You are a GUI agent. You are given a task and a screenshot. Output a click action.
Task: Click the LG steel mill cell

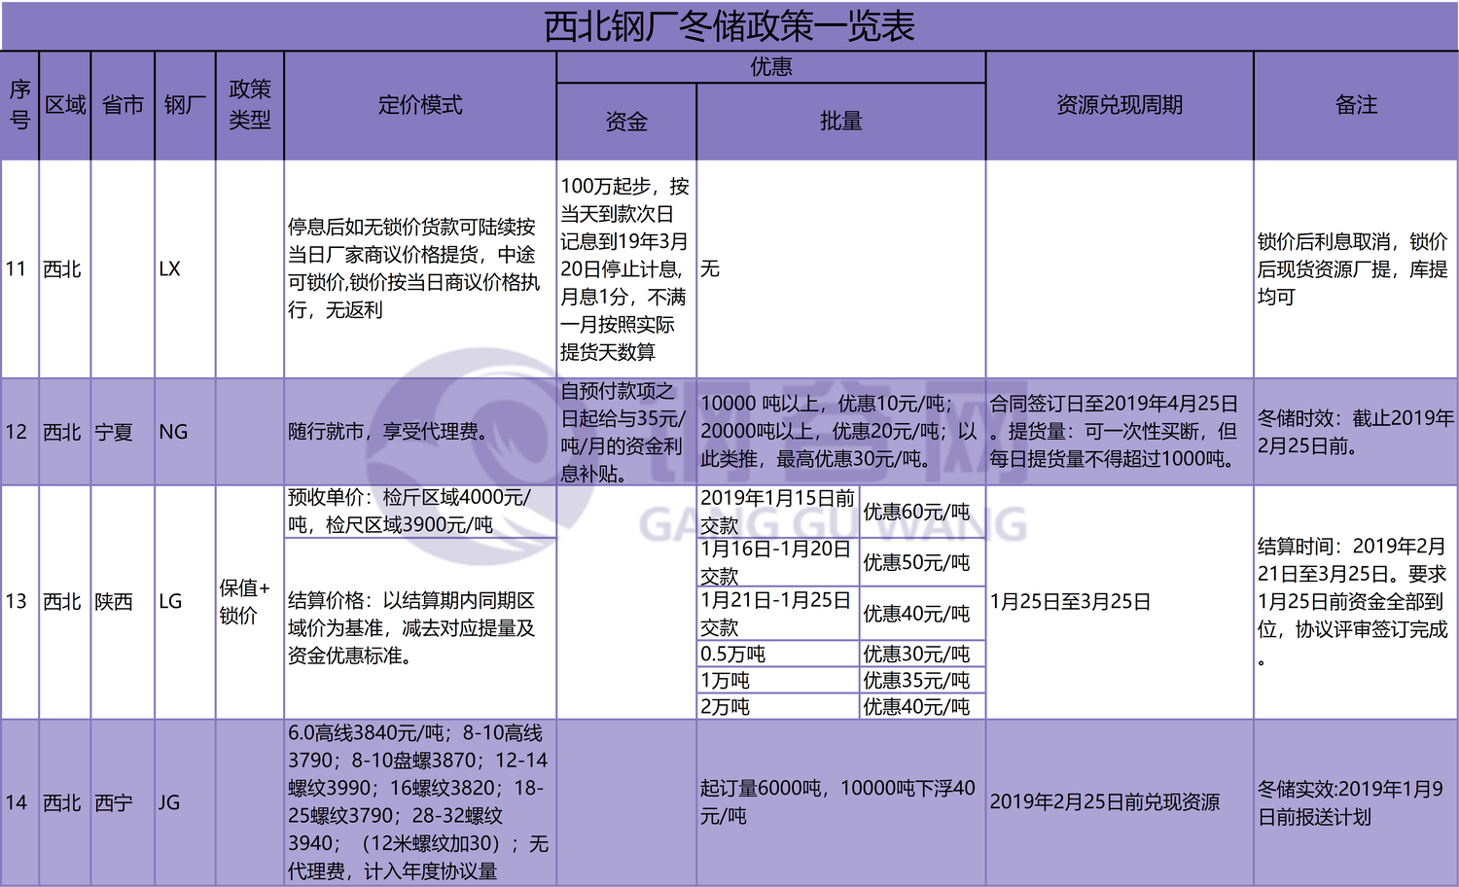pos(185,602)
